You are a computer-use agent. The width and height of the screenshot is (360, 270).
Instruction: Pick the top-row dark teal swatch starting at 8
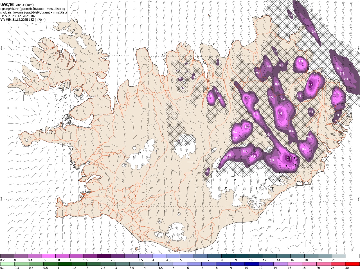point(228,256)
